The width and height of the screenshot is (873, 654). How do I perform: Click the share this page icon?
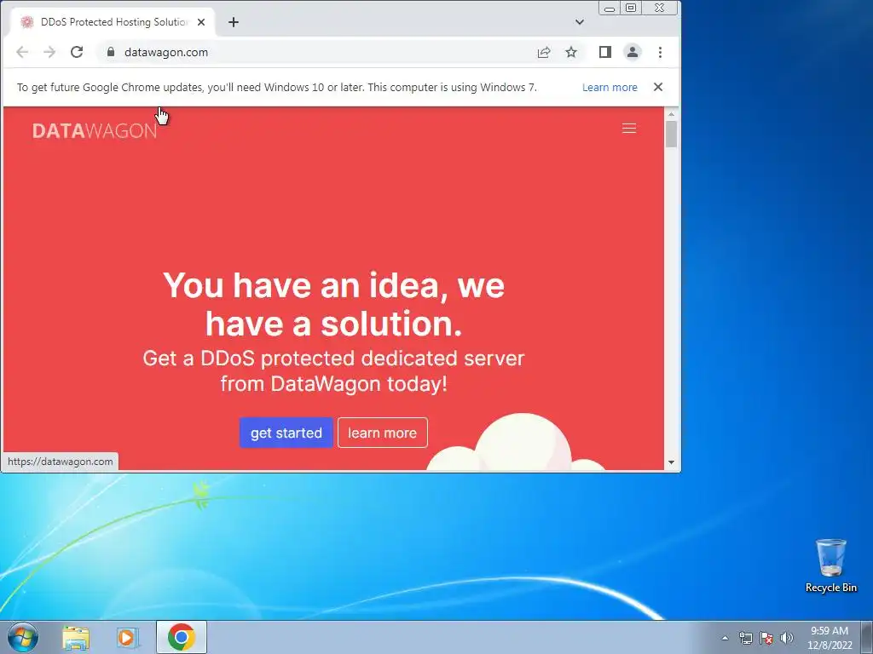pyautogui.click(x=544, y=52)
